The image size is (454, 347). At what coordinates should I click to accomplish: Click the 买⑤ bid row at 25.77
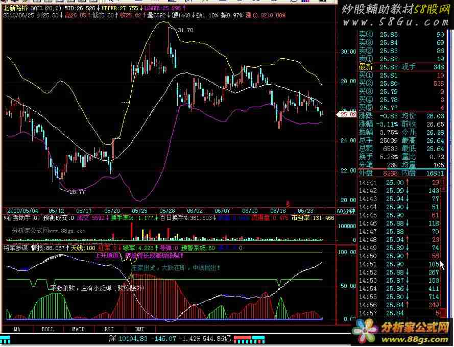[x=401, y=108]
